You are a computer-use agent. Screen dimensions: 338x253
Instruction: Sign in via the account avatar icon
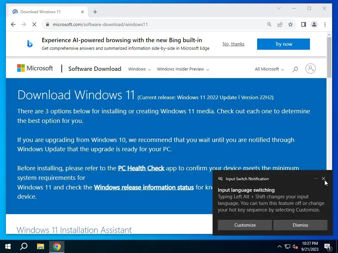point(310,69)
